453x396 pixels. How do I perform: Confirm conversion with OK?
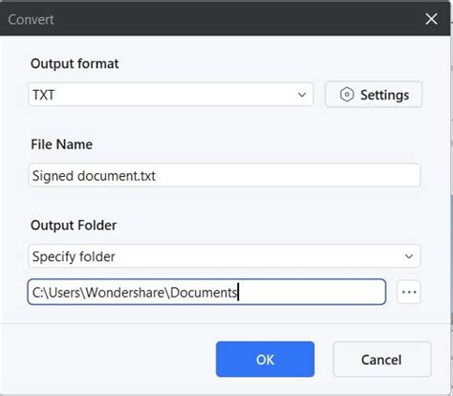click(265, 360)
